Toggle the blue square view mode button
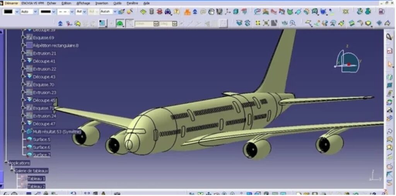 [x=102, y=24]
